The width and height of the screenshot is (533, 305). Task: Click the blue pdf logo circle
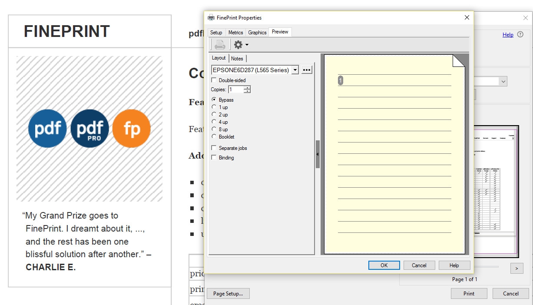(47, 129)
